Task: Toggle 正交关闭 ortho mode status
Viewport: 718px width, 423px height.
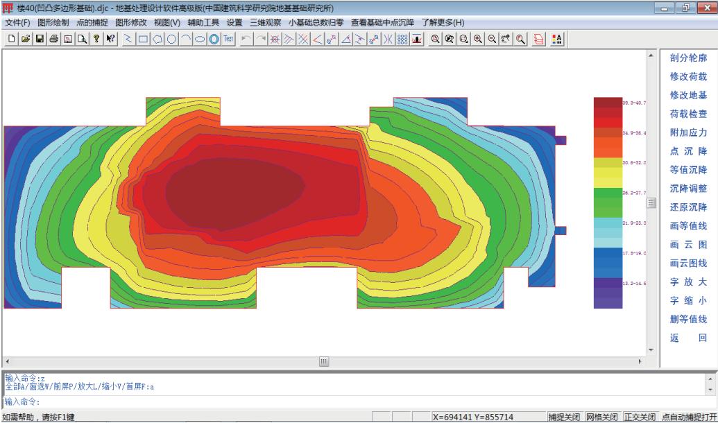Action: [x=639, y=417]
